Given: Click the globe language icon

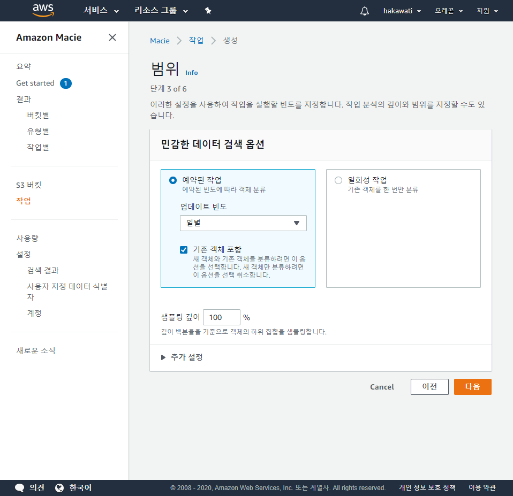Looking at the screenshot, I should [59, 488].
